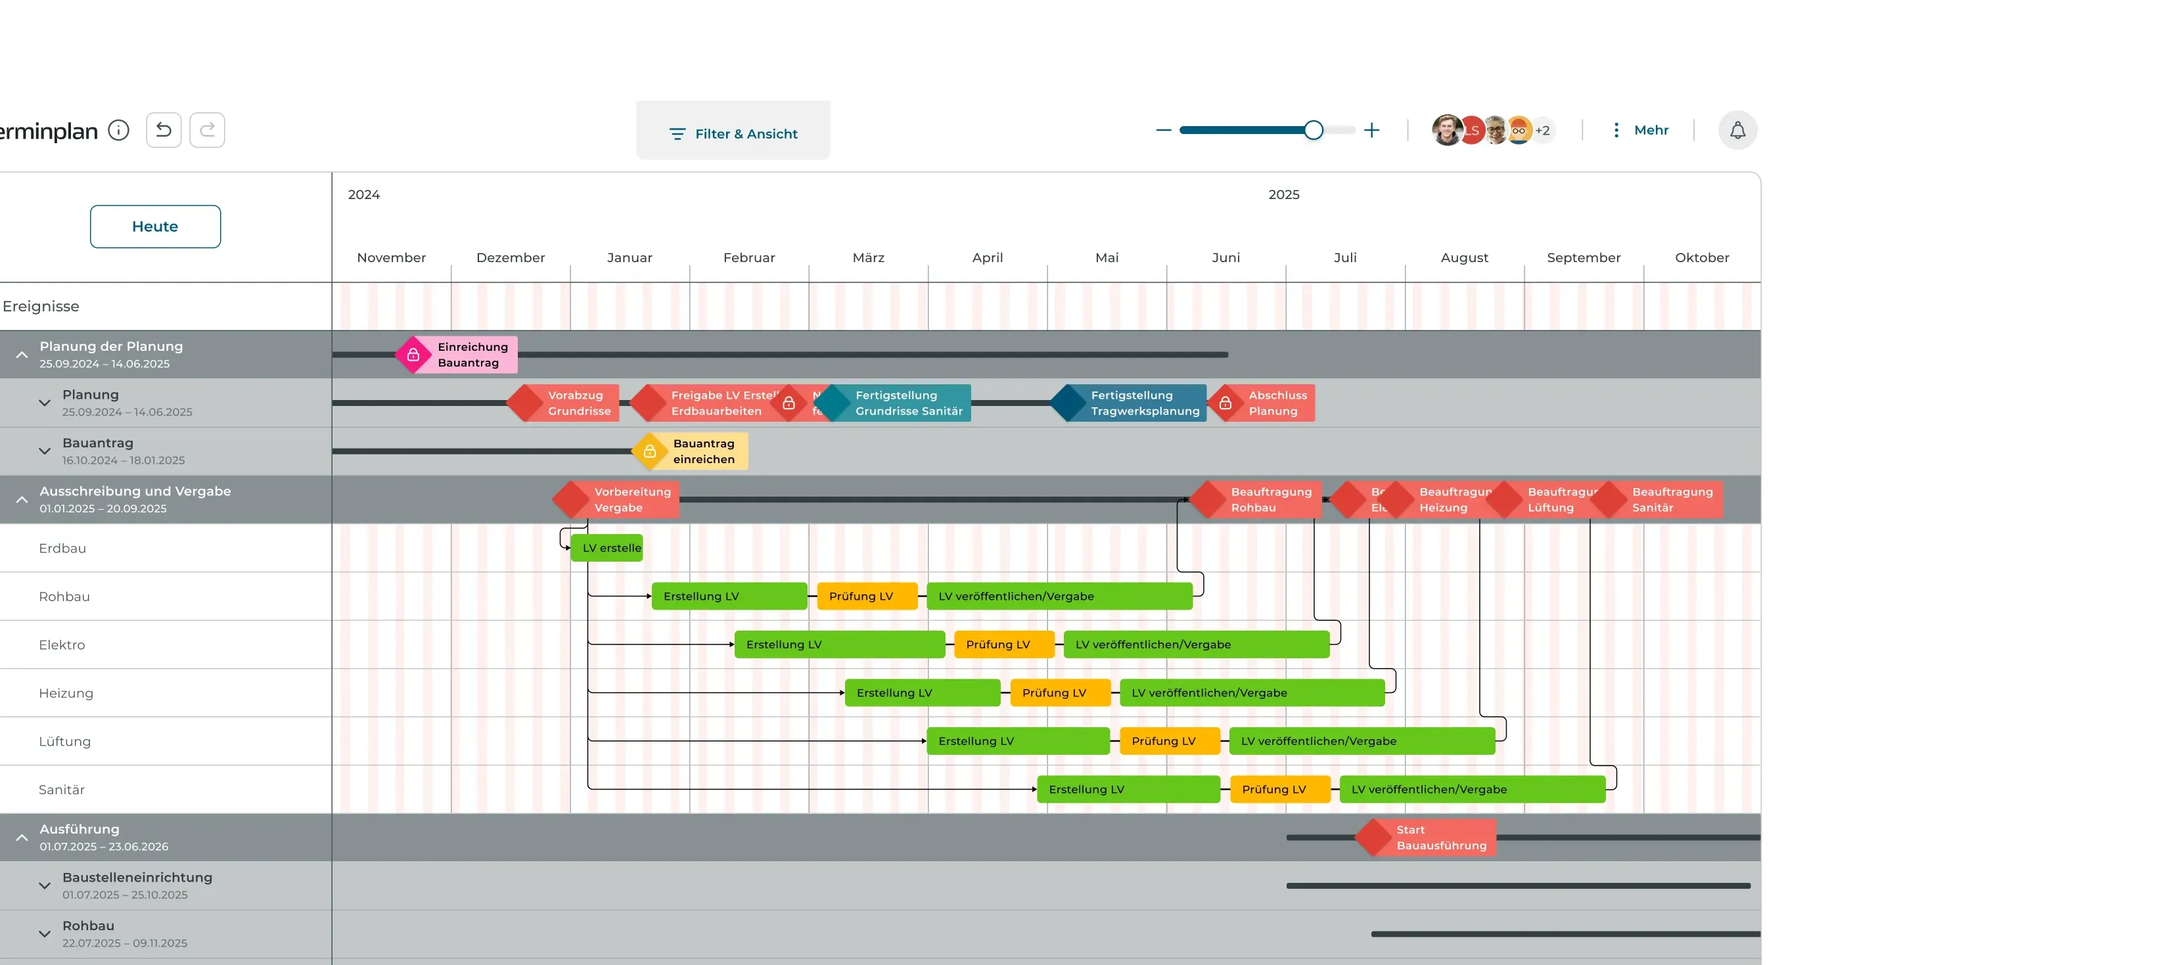2173x965 pixels.
Task: Expand the Bauantrag subgroup chevron
Action: click(45, 451)
